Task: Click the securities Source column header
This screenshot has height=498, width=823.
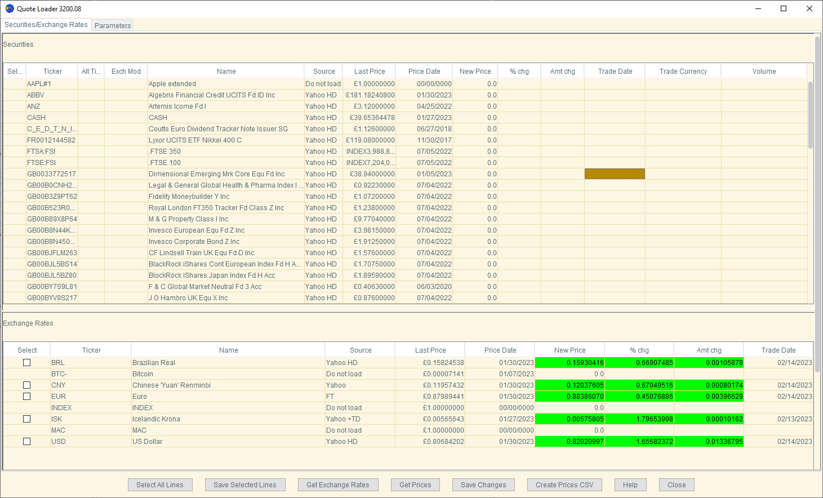Action: coord(324,72)
